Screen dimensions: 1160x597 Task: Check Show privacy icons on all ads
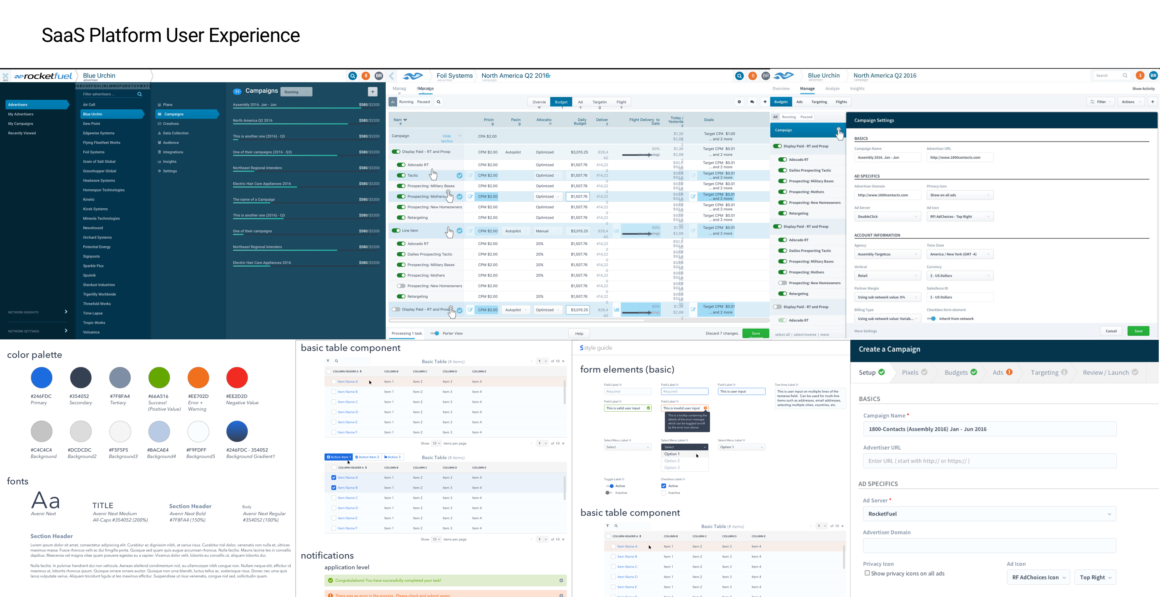point(867,573)
